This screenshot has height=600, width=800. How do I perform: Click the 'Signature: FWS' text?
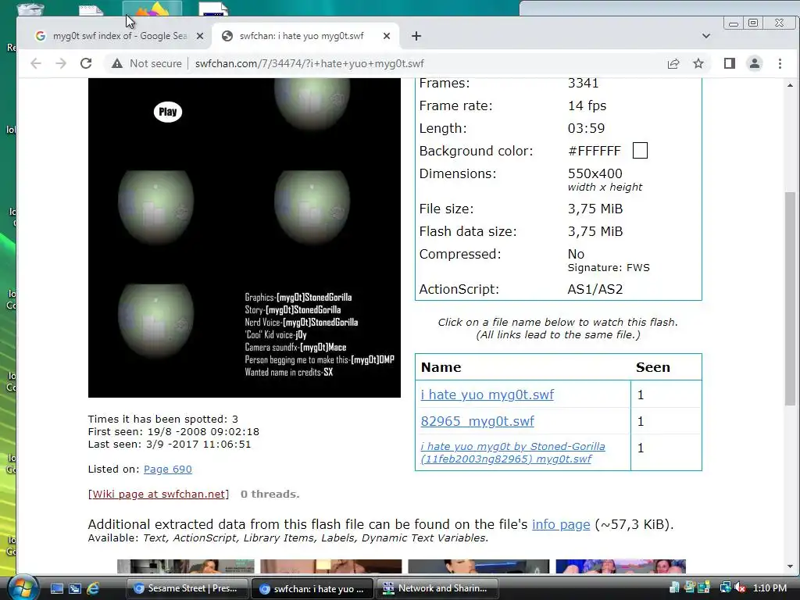tap(609, 268)
